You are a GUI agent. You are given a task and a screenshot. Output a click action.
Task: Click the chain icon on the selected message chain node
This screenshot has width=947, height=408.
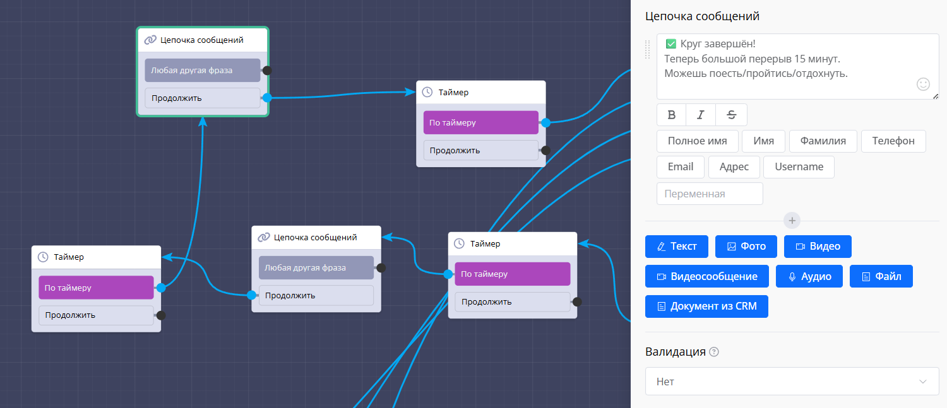pos(150,40)
